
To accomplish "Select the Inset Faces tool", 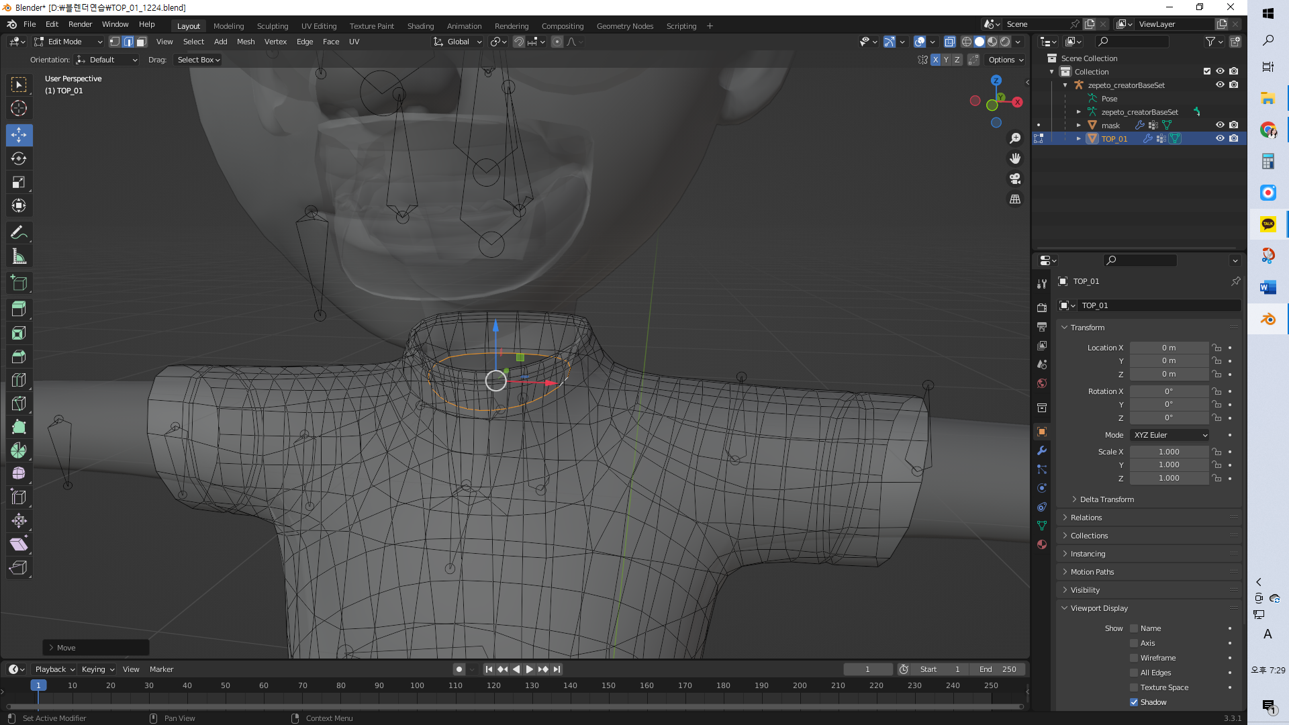I will (19, 333).
